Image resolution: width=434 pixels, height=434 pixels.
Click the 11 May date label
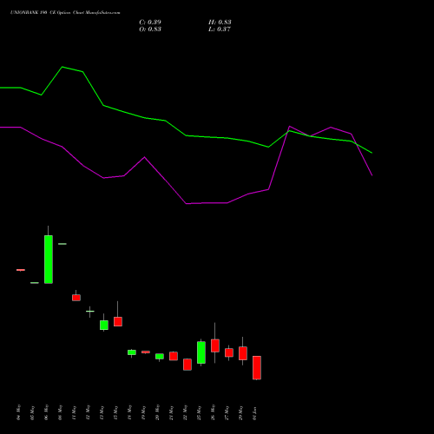[x=75, y=412]
